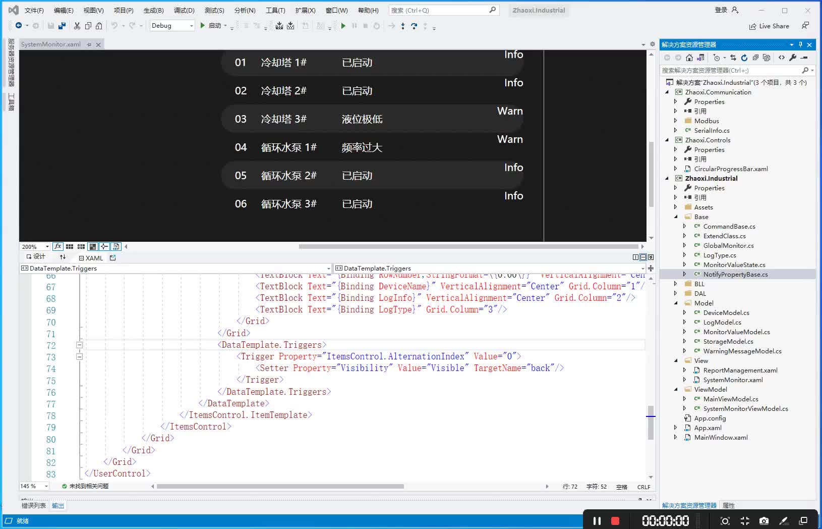The height and width of the screenshot is (529, 822).
Task: Click the pop-out XAML pane icon
Action: coord(112,258)
